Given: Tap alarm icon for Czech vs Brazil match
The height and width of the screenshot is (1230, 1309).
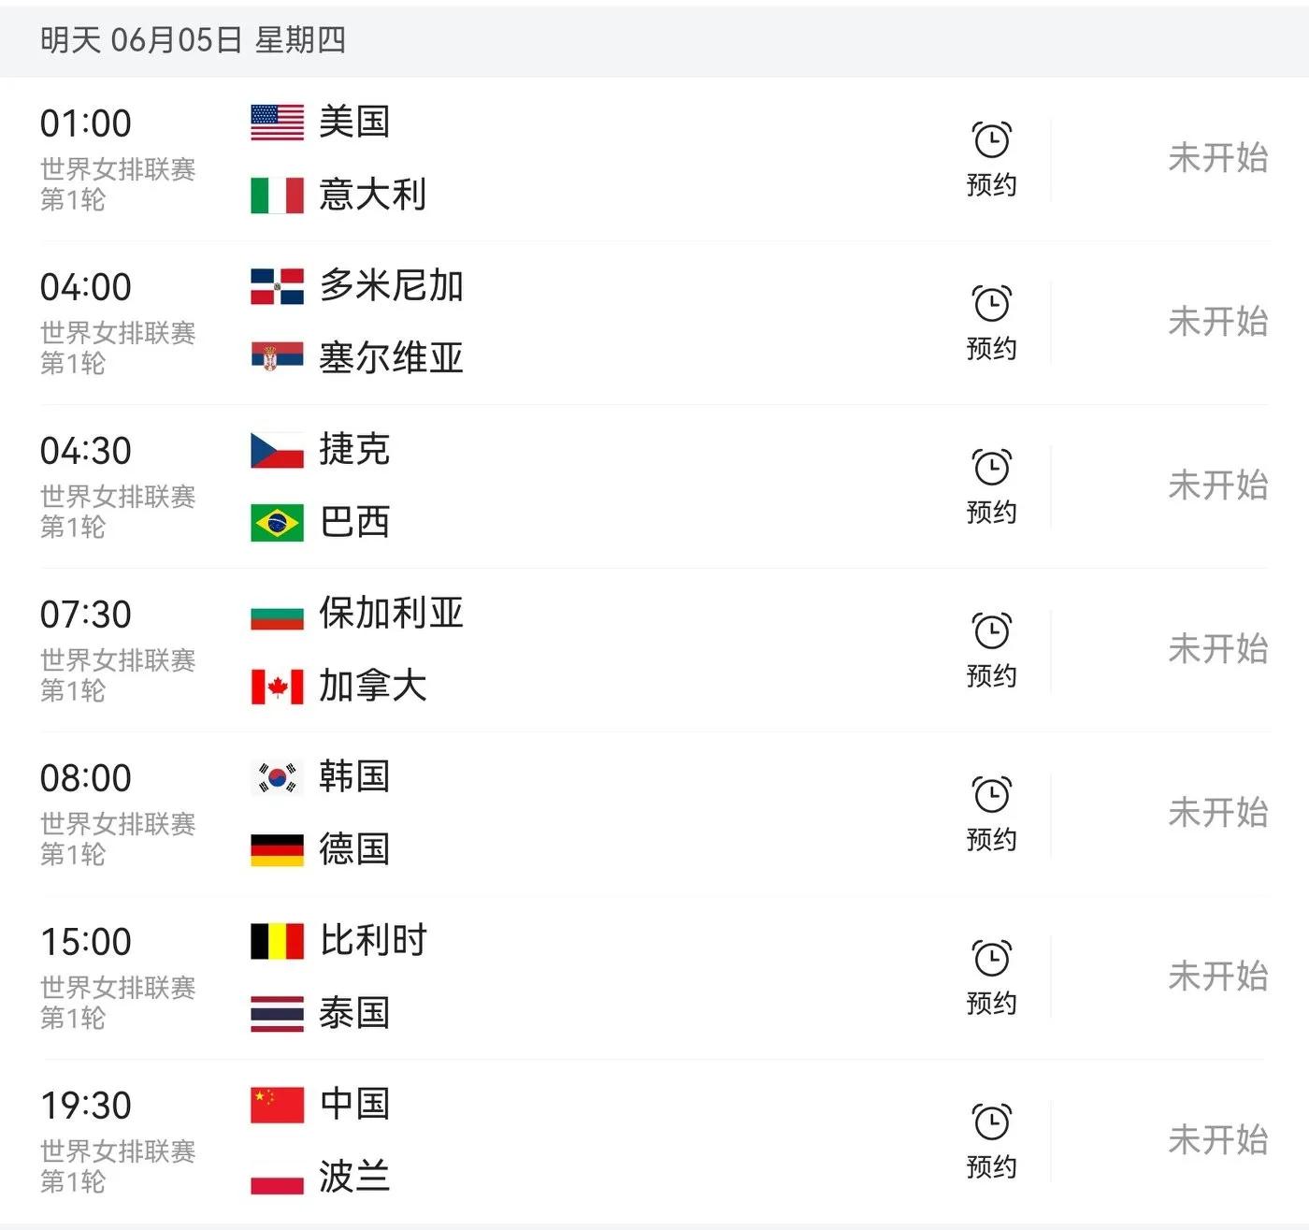Looking at the screenshot, I should tap(991, 469).
